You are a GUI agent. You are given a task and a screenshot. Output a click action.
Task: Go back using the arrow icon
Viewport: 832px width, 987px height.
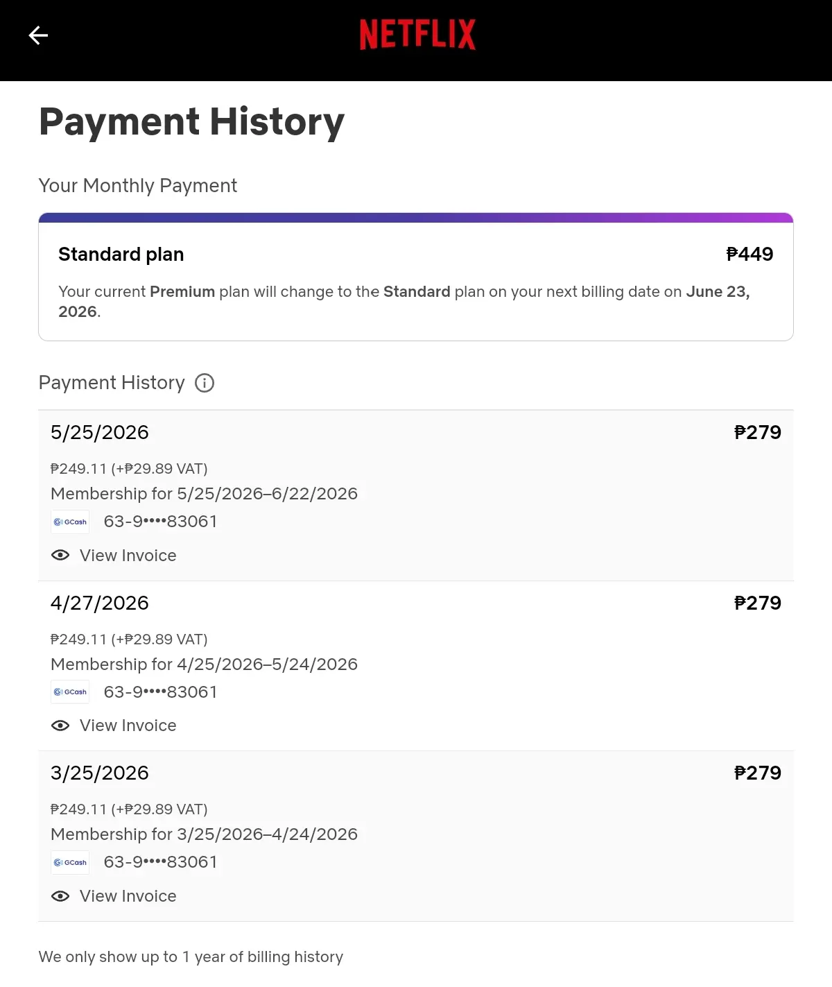pyautogui.click(x=38, y=35)
